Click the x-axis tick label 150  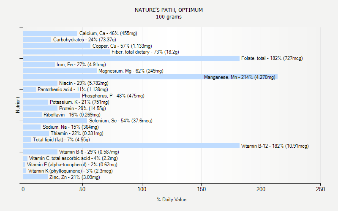202,189
